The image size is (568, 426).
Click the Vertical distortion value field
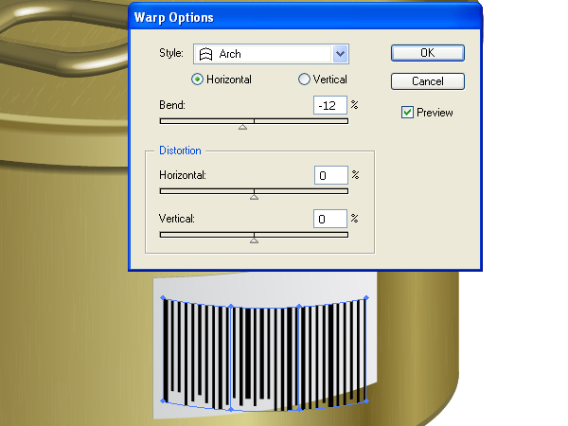330,219
